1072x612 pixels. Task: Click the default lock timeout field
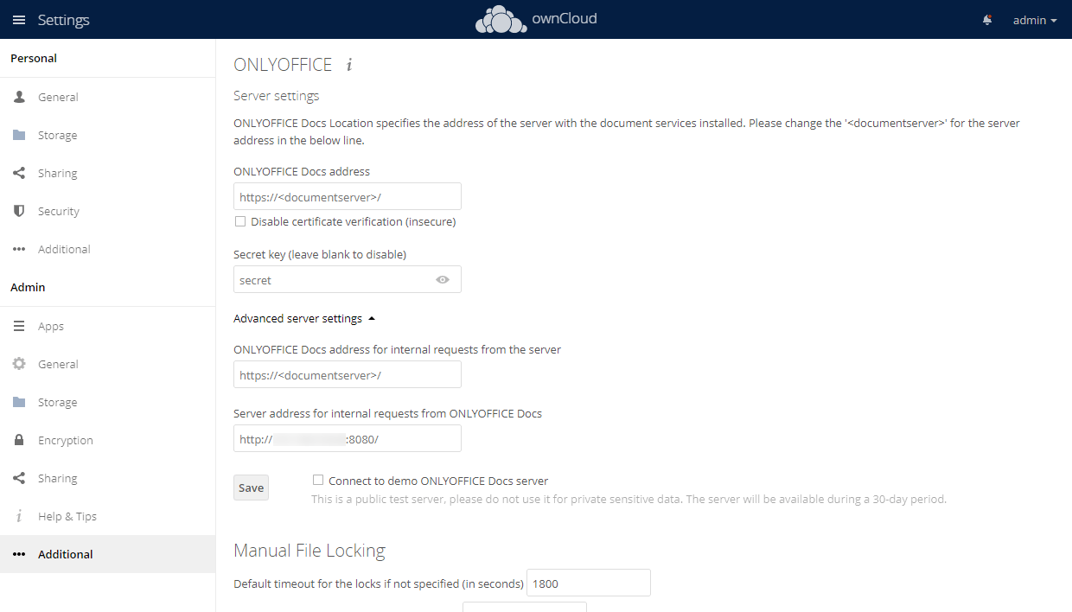[588, 583]
